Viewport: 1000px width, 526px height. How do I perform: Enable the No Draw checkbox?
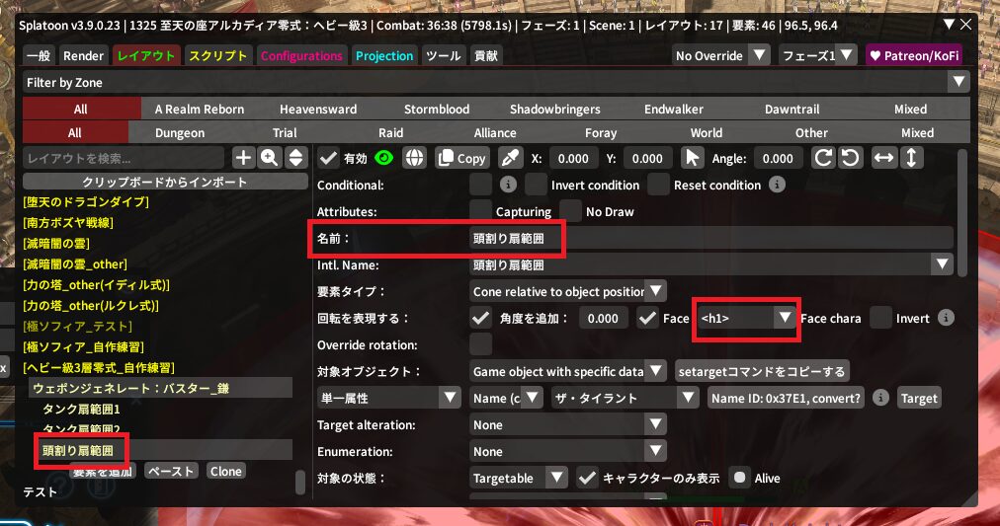pos(571,211)
